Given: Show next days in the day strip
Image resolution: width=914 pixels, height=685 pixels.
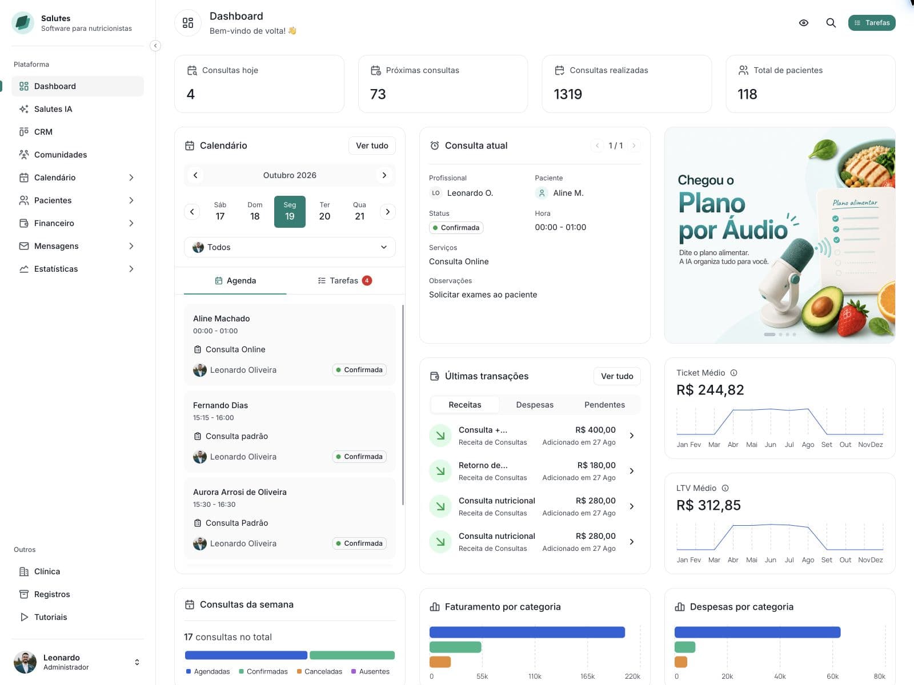Looking at the screenshot, I should [388, 212].
